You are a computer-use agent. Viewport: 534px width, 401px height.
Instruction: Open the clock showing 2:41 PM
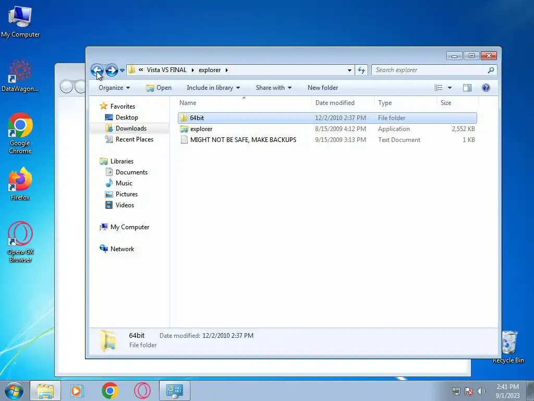507,391
